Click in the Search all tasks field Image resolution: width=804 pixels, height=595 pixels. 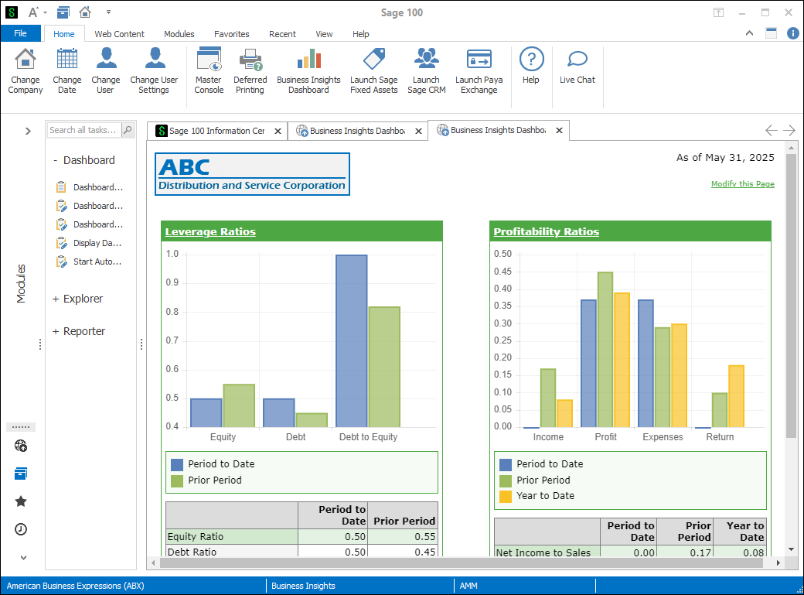pyautogui.click(x=83, y=130)
